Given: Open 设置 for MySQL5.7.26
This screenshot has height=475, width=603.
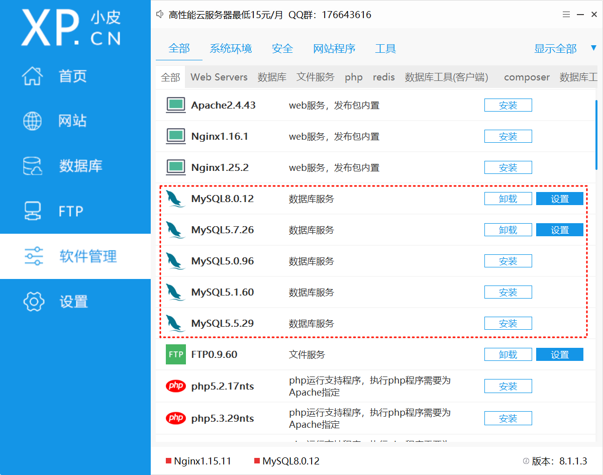Looking at the screenshot, I should tap(560, 230).
